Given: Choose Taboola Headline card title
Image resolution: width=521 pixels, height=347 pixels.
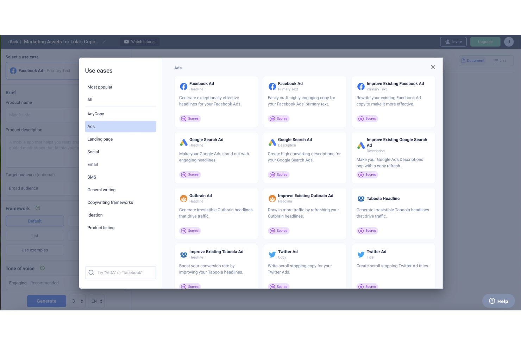Looking at the screenshot, I should click(383, 199).
